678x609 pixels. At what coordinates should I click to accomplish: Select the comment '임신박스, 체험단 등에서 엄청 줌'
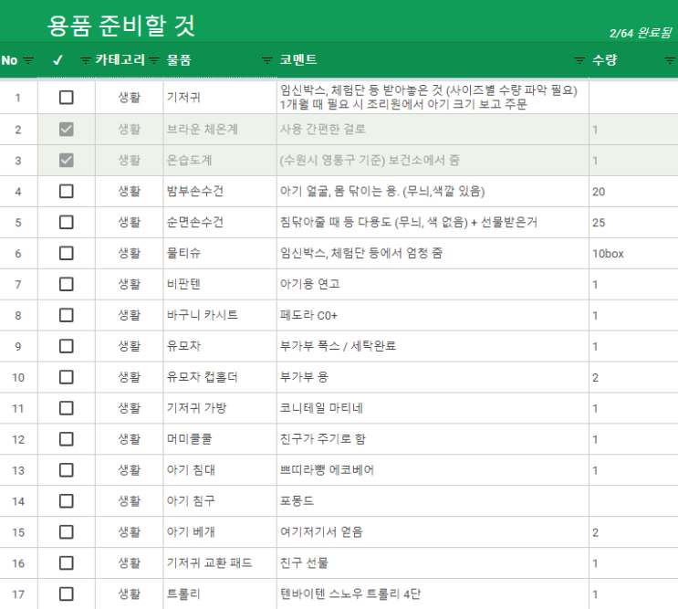(x=361, y=253)
